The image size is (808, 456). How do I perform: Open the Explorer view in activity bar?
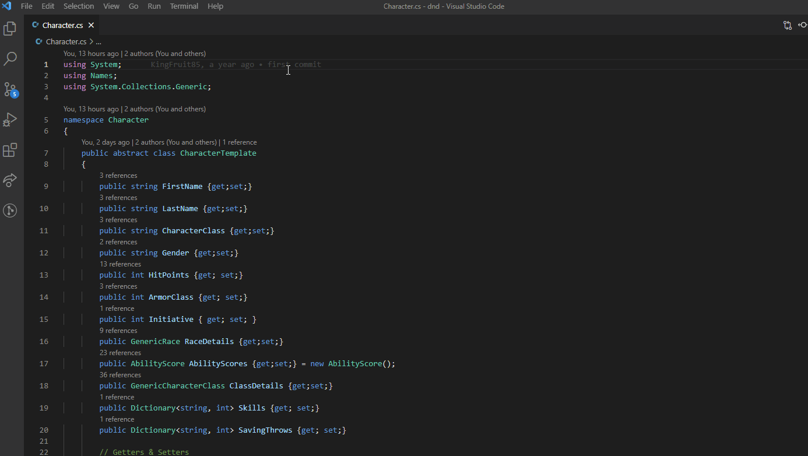pos(10,29)
